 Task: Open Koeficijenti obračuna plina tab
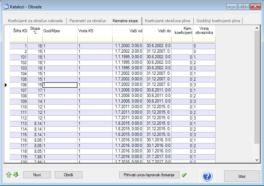pyautogui.click(x=168, y=21)
